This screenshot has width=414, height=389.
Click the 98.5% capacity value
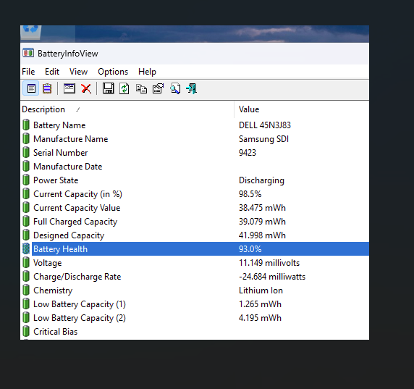click(250, 193)
